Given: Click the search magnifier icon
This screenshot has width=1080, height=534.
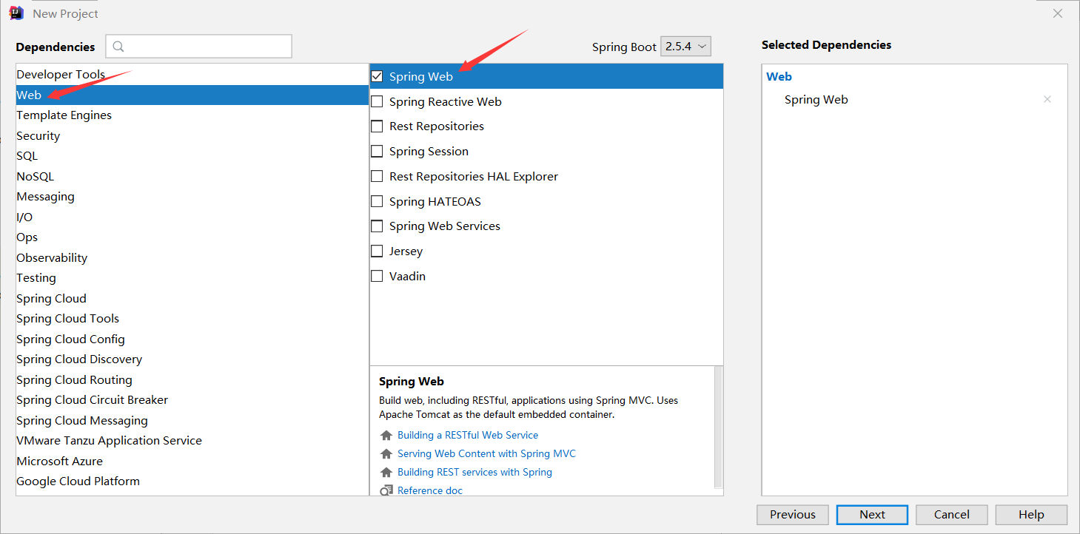Looking at the screenshot, I should point(118,46).
